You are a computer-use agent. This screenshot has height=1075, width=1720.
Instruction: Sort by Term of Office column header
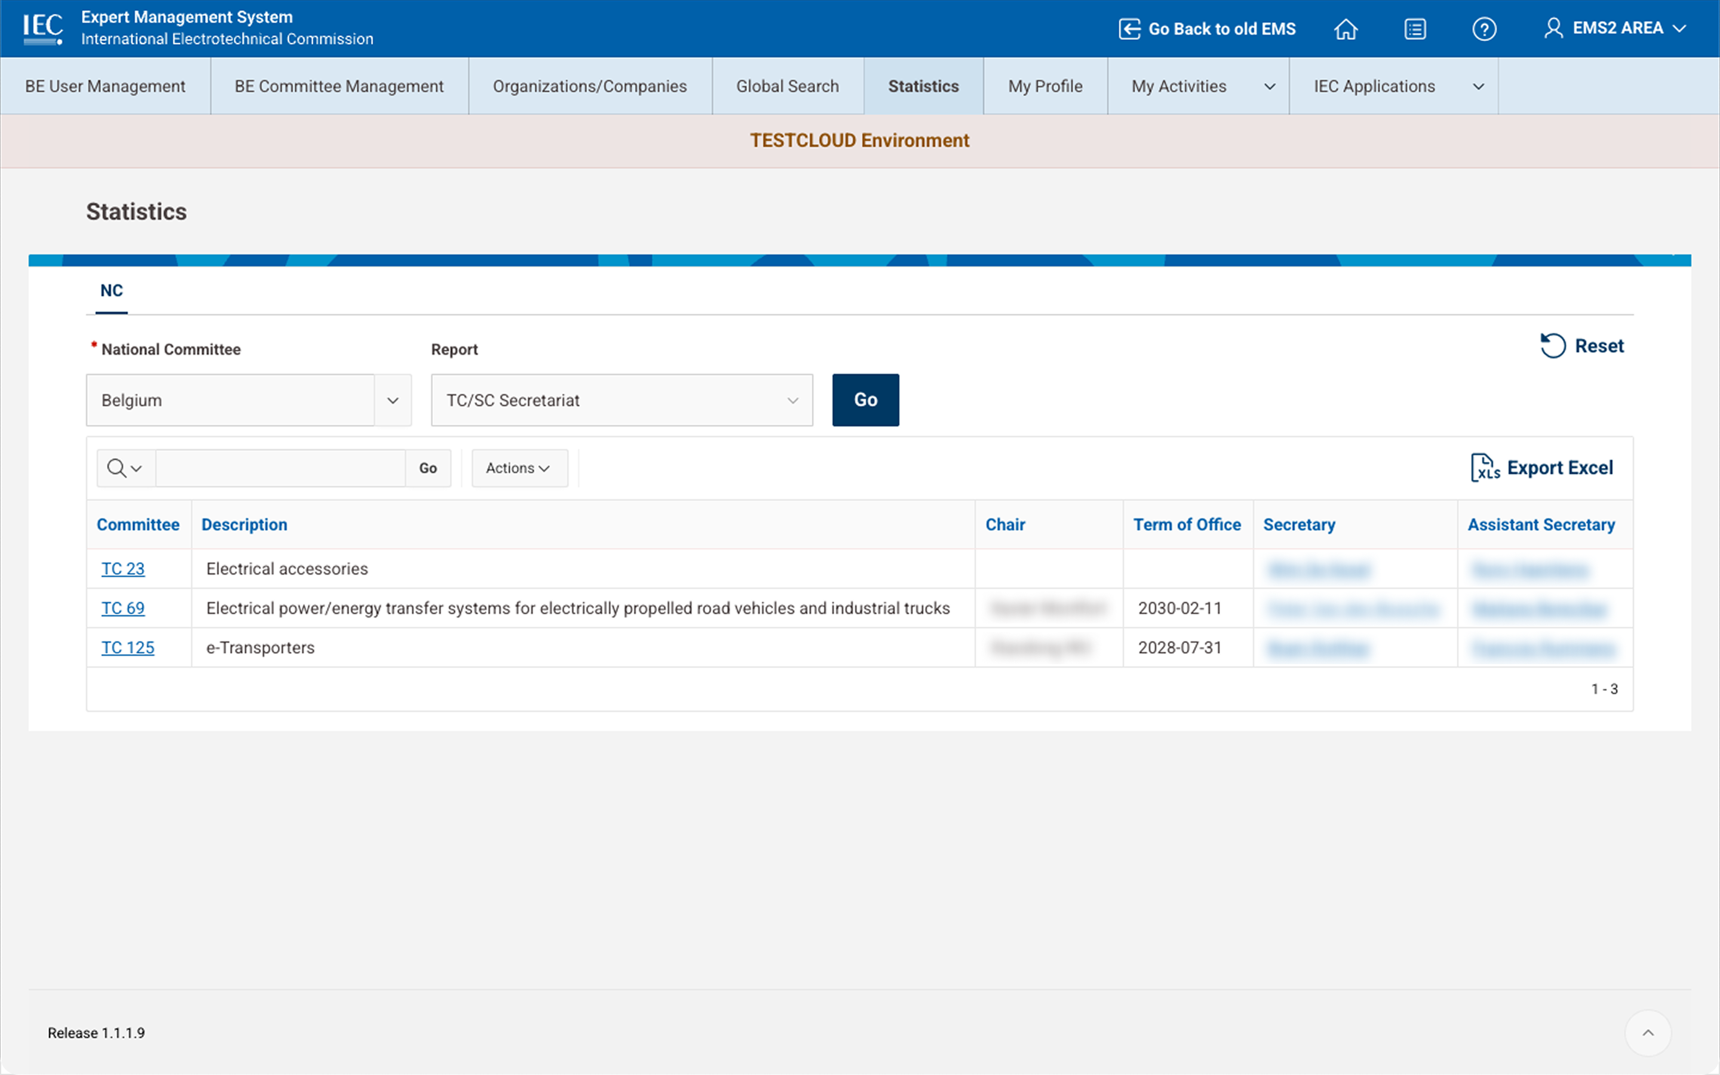(1186, 525)
